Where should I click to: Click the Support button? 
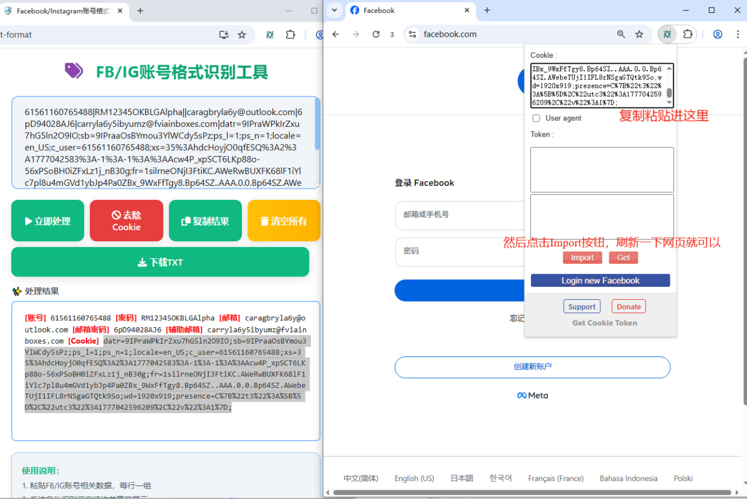point(582,307)
